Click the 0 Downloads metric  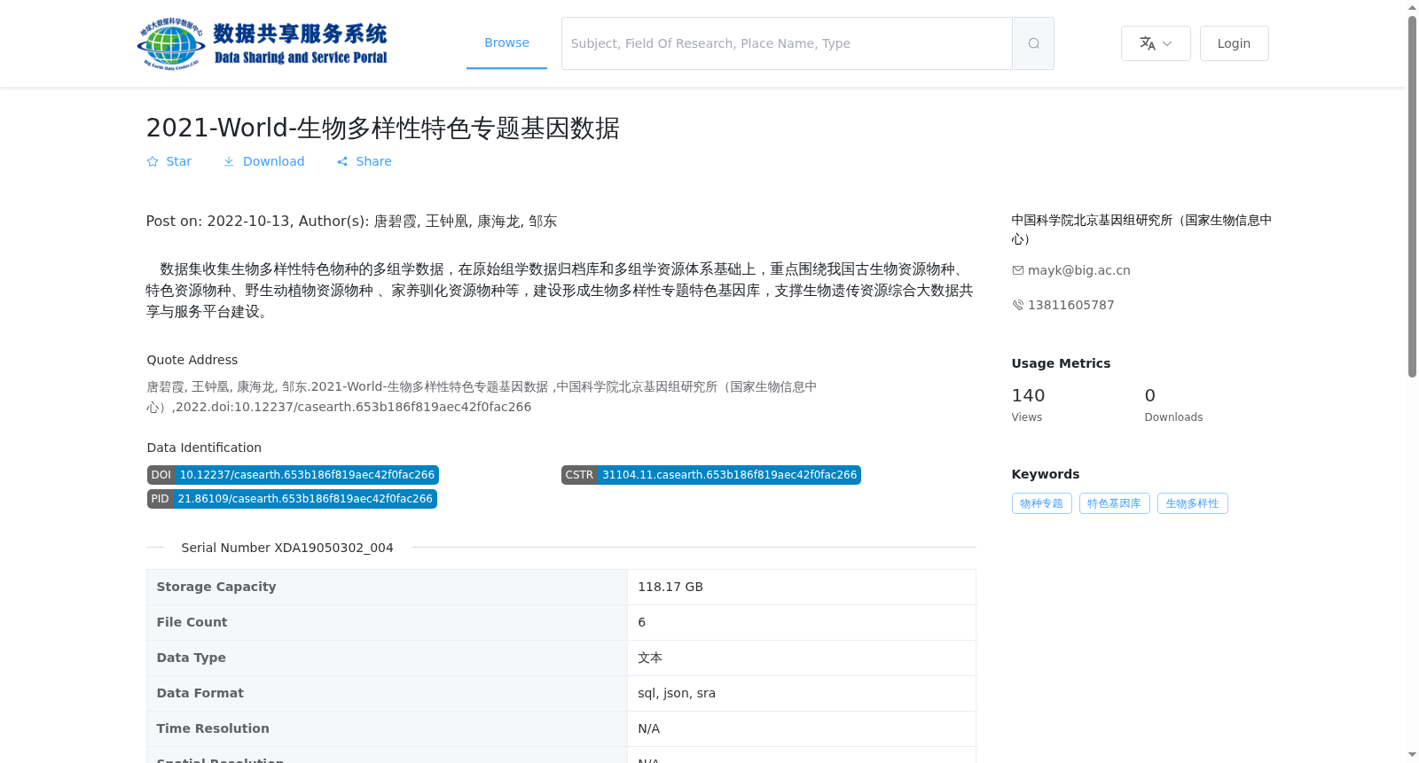1173,404
